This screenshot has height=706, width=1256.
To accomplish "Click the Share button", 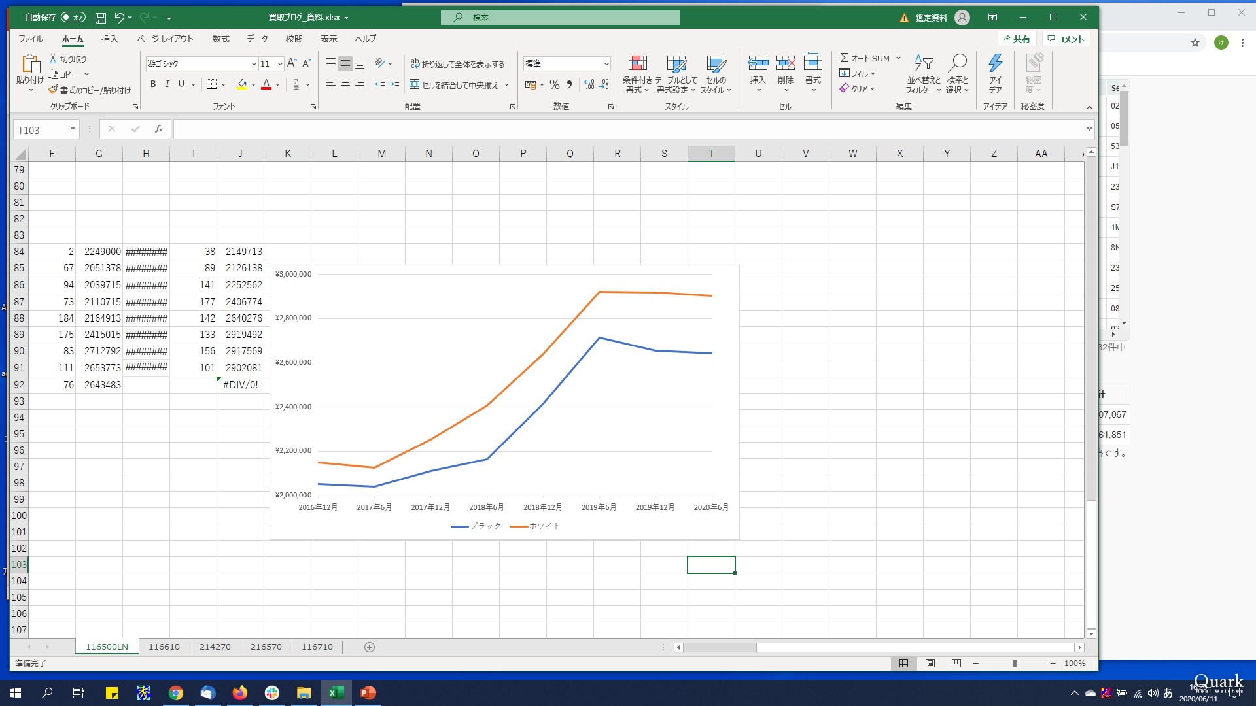I will click(1017, 39).
